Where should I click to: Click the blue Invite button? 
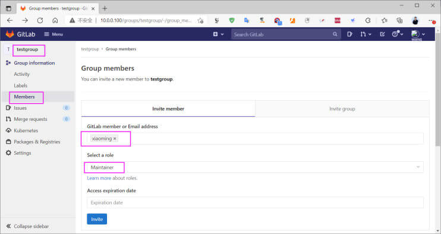click(97, 219)
